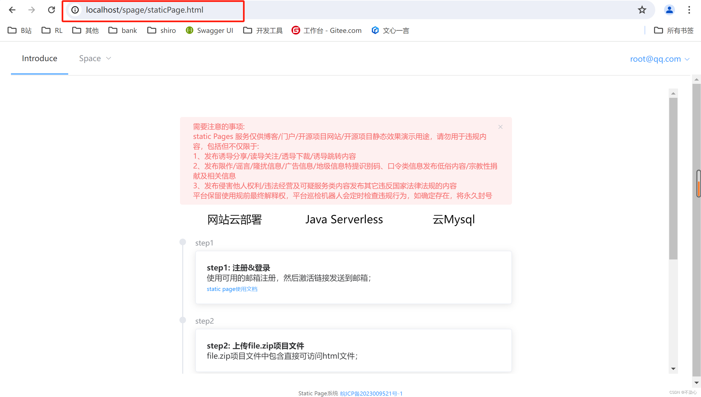The width and height of the screenshot is (701, 397).
Task: Open the B站 bookmark folder
Action: 19,30
